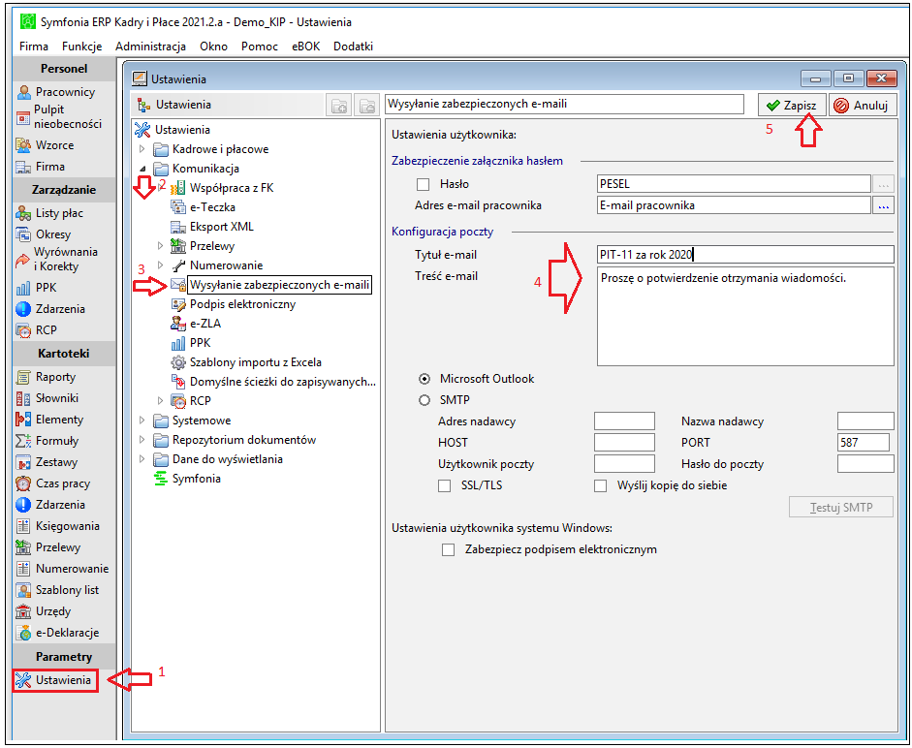Click the Testuj SMTP button
Viewport: 912px width, 748px height.
(x=840, y=507)
